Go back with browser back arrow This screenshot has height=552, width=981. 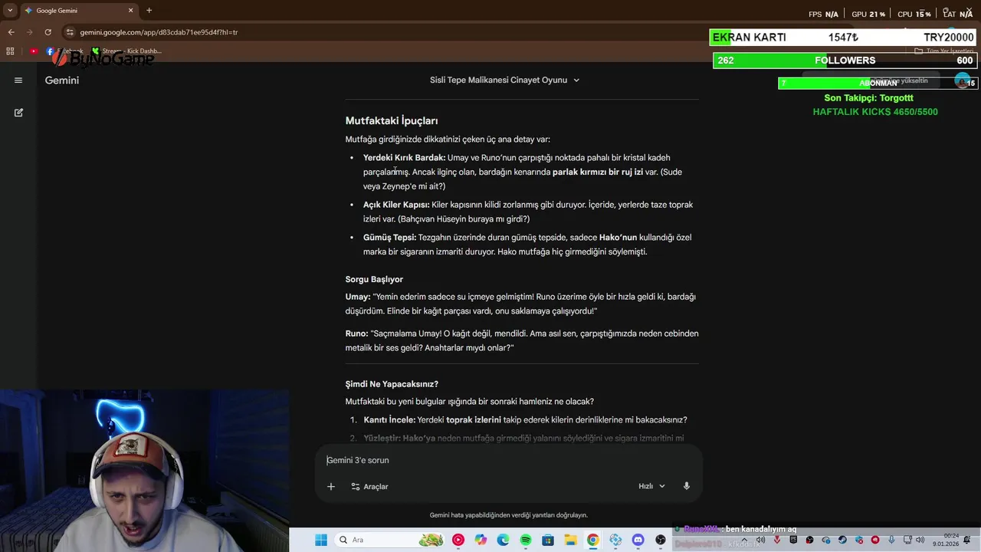11,32
